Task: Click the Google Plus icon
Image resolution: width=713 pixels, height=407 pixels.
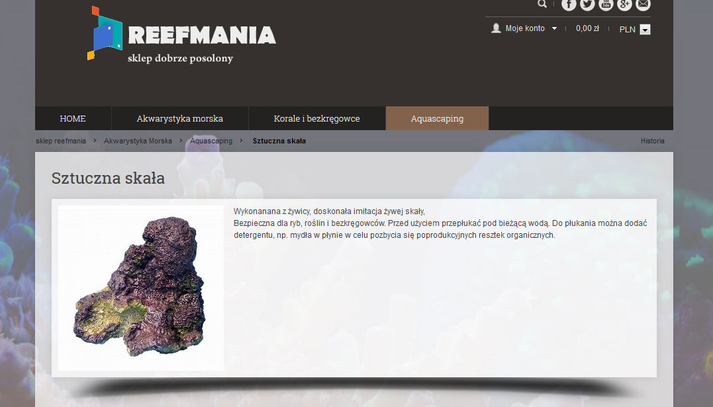Action: click(624, 4)
